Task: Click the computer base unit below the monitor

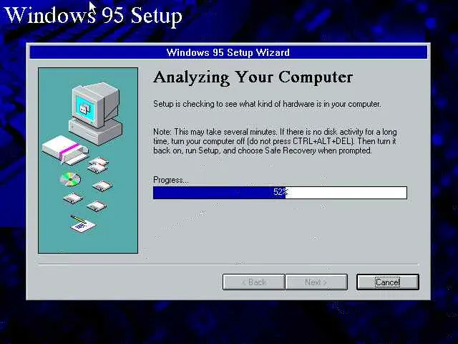Action: pyautogui.click(x=95, y=132)
